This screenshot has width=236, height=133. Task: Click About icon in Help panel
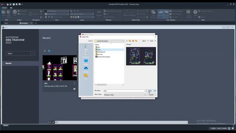tap(199, 17)
